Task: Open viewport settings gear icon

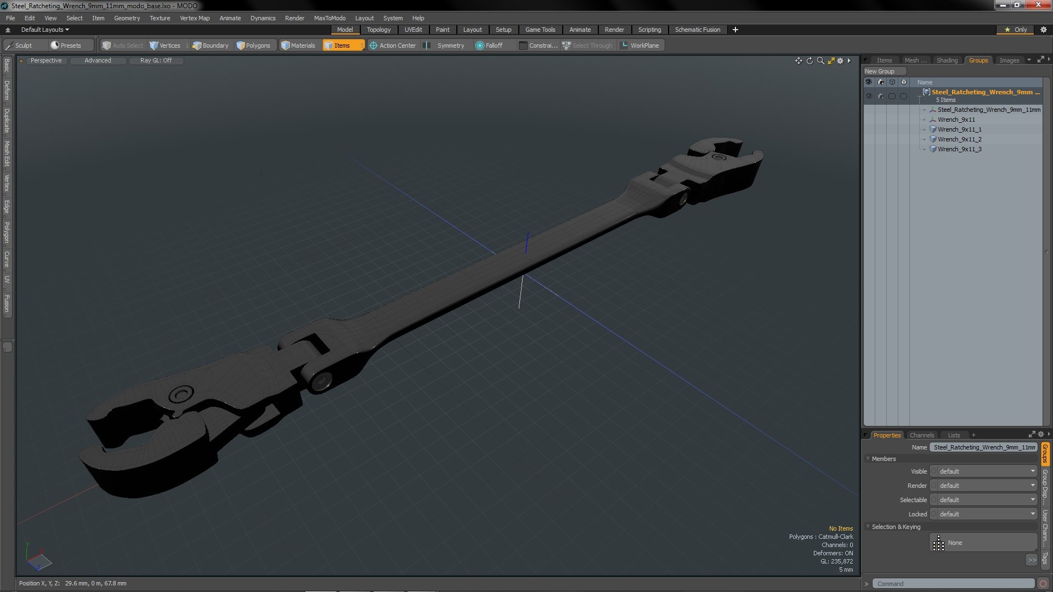Action: pyautogui.click(x=840, y=61)
